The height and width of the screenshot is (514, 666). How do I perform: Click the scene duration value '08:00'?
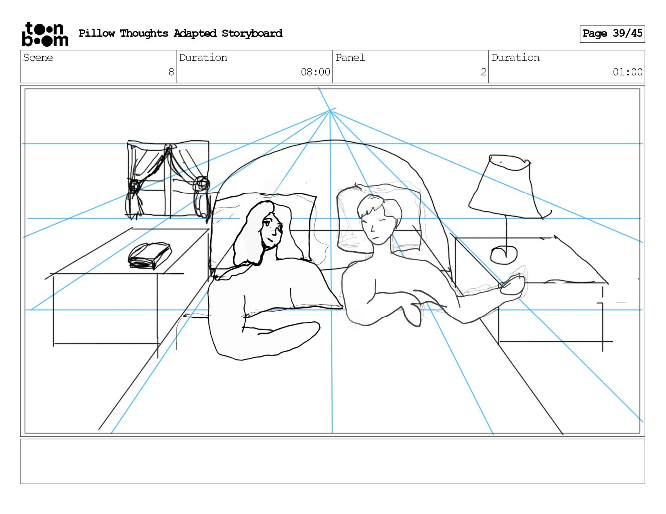tap(316, 72)
